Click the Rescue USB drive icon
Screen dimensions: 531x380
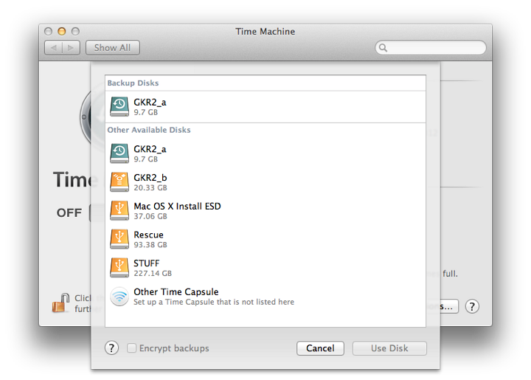tap(119, 239)
